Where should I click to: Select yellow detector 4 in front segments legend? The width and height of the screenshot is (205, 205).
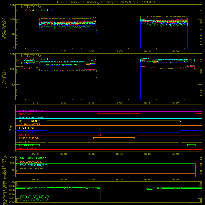point(33,10)
